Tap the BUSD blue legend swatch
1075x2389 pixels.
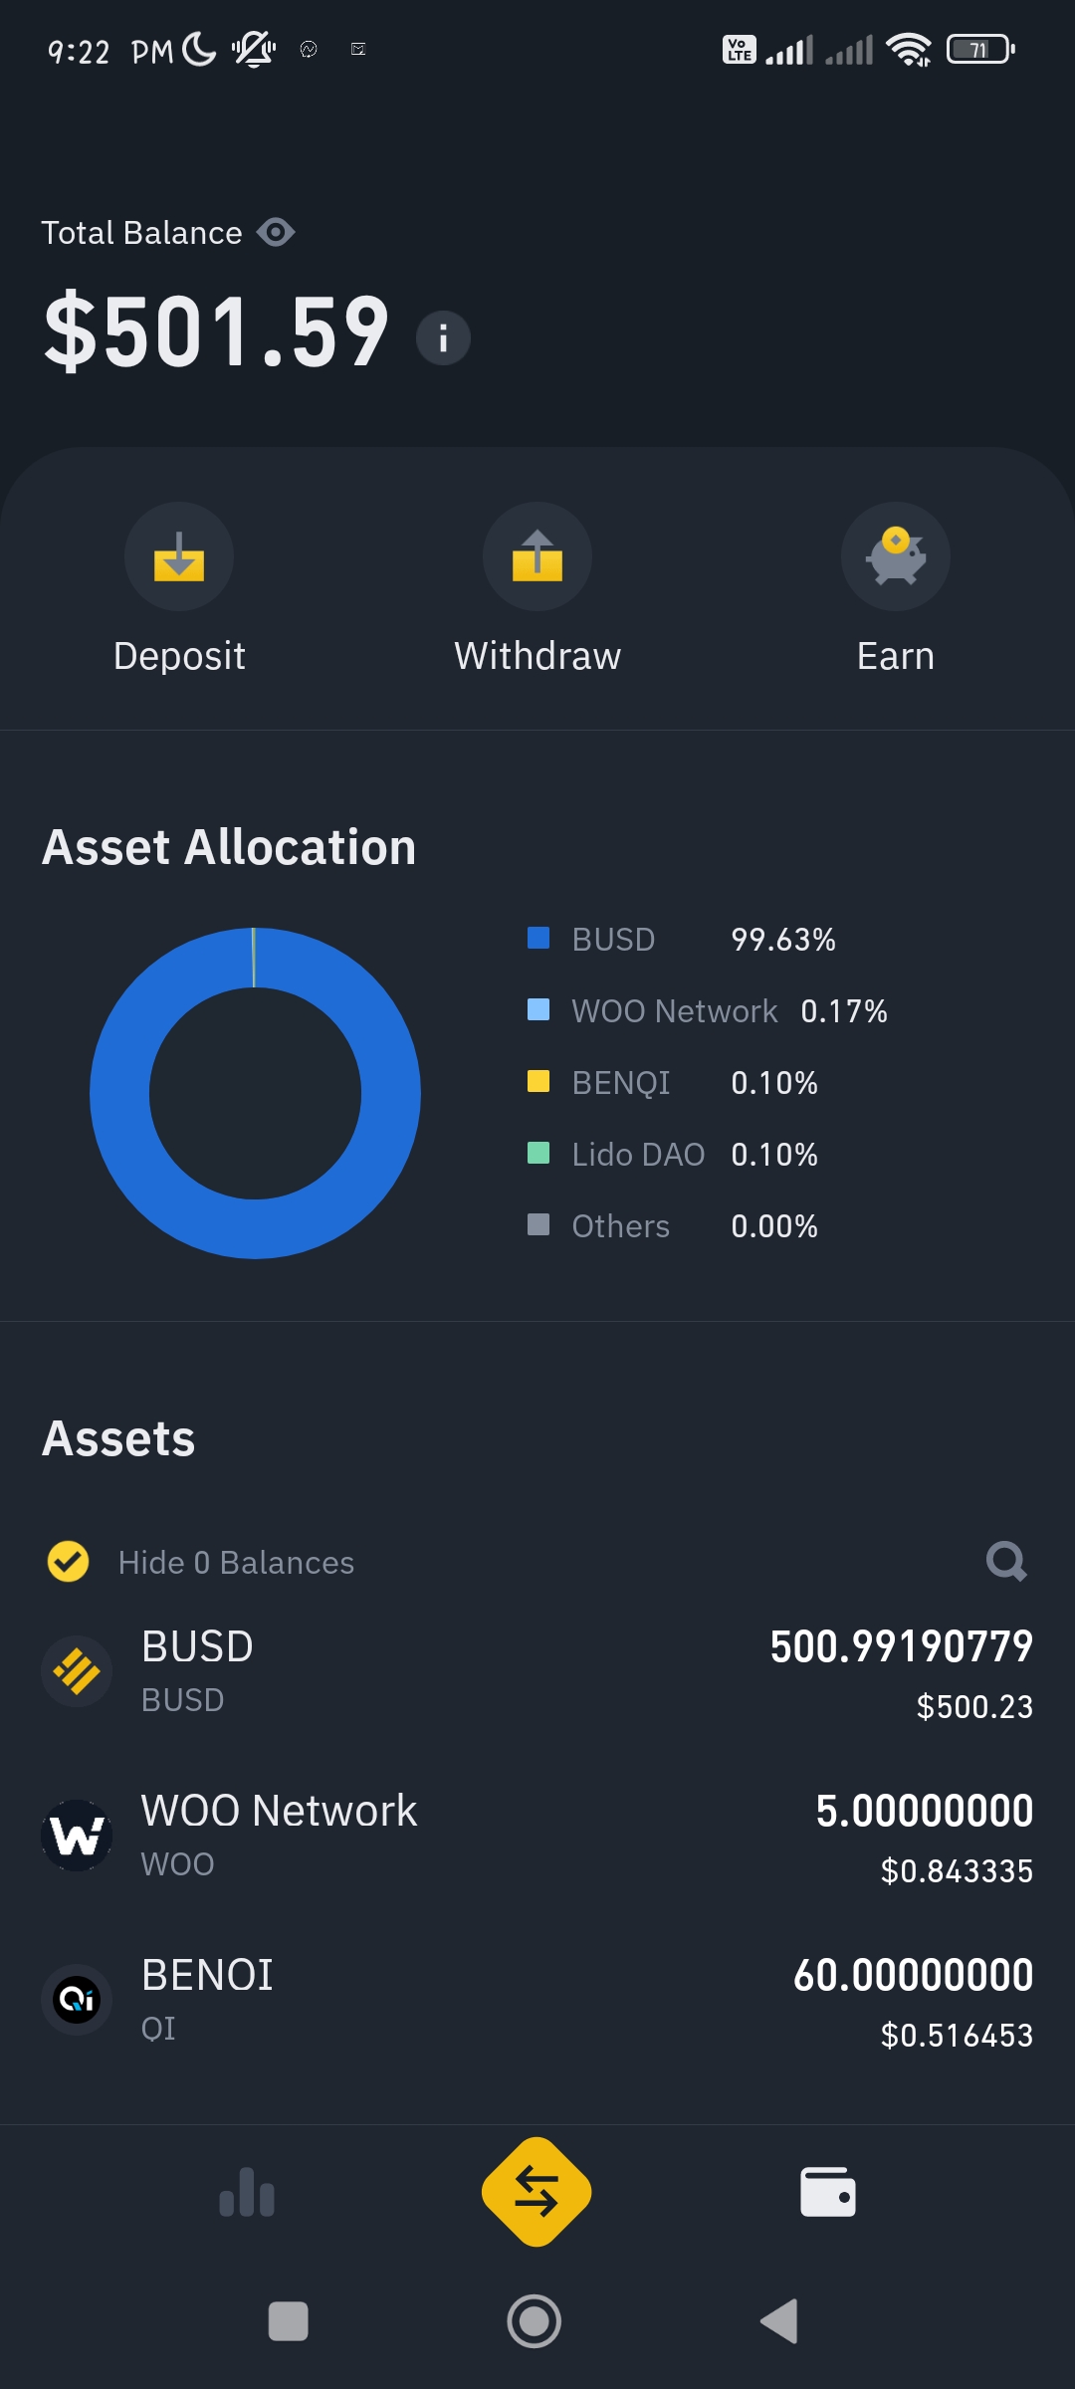click(x=538, y=938)
